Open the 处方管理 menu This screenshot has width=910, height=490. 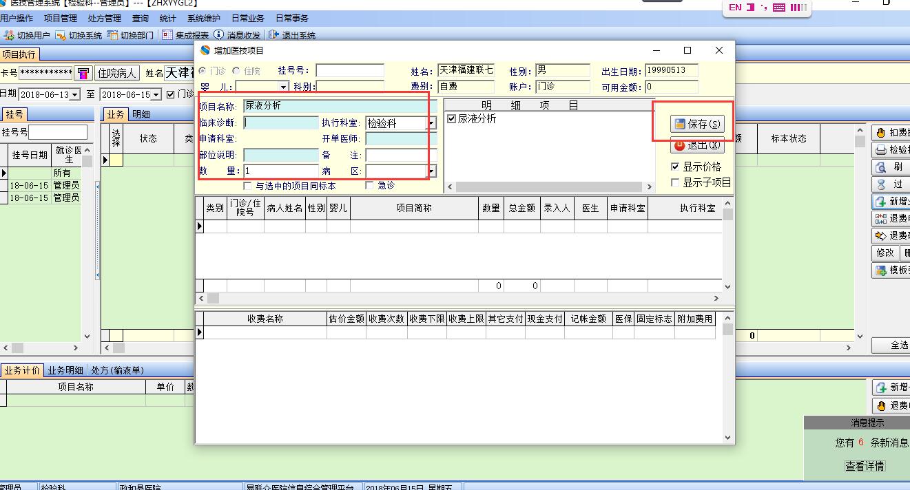(105, 19)
